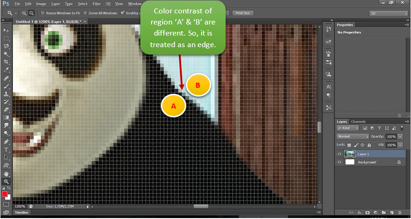Select the Hand tool

pyautogui.click(x=6, y=174)
